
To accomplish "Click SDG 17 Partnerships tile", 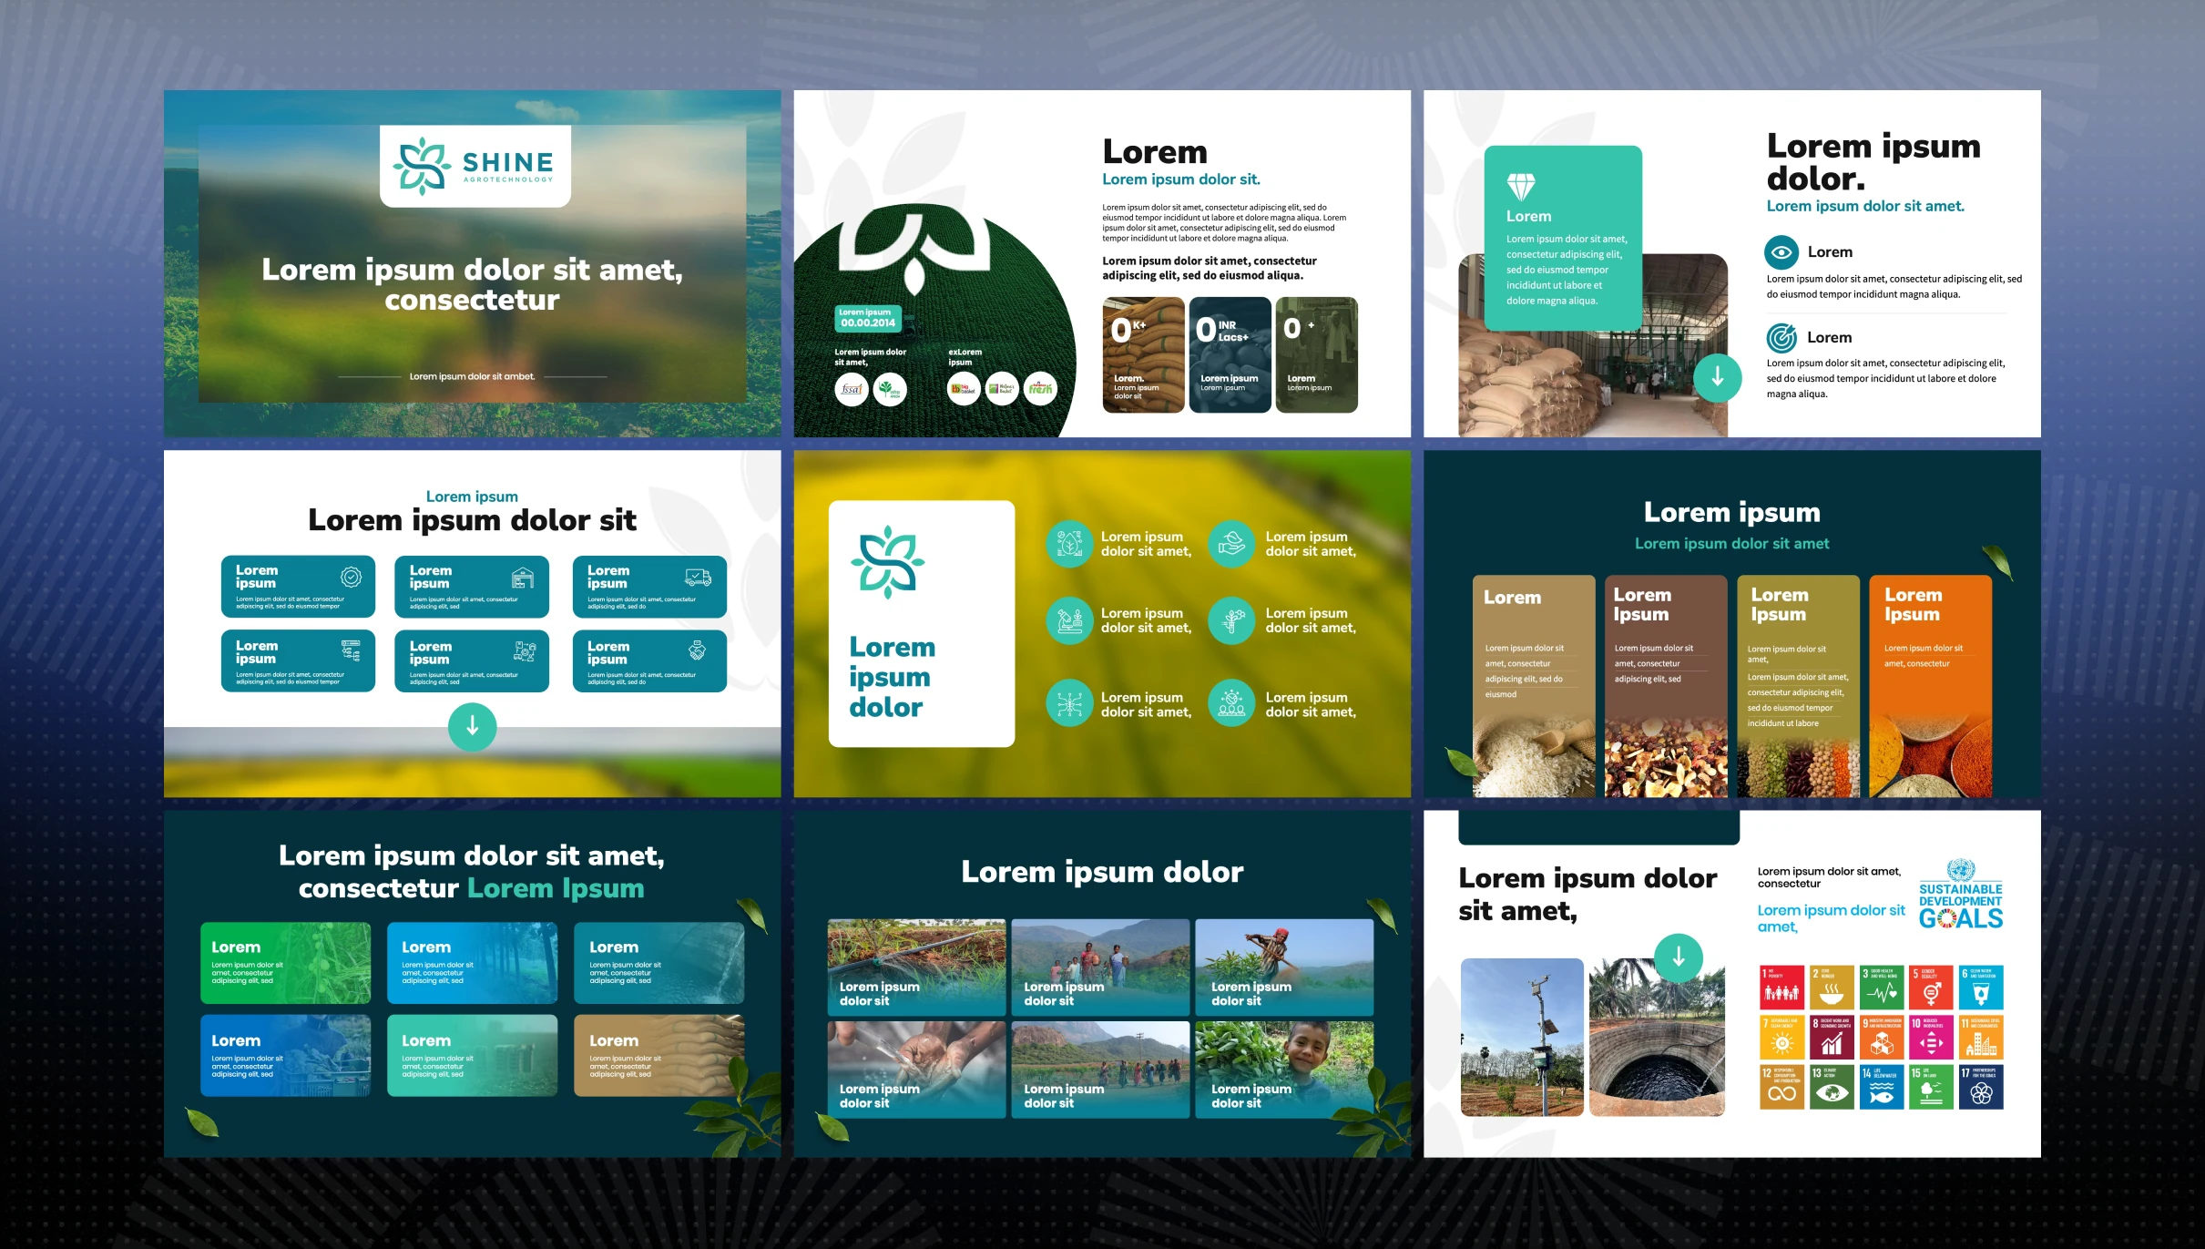I will (x=1981, y=1088).
